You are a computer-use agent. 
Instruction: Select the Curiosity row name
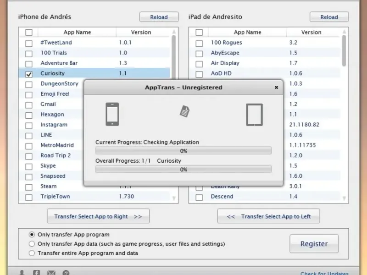tap(52, 73)
